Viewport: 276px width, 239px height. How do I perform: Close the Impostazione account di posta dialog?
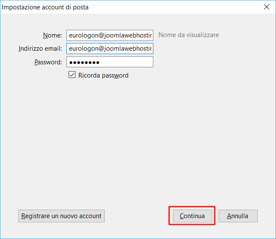point(267,7)
